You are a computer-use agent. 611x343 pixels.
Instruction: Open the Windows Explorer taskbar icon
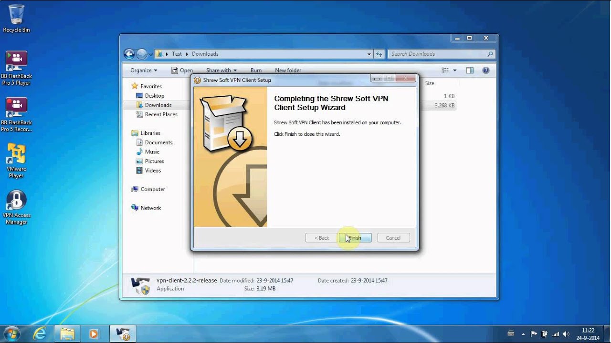click(67, 334)
